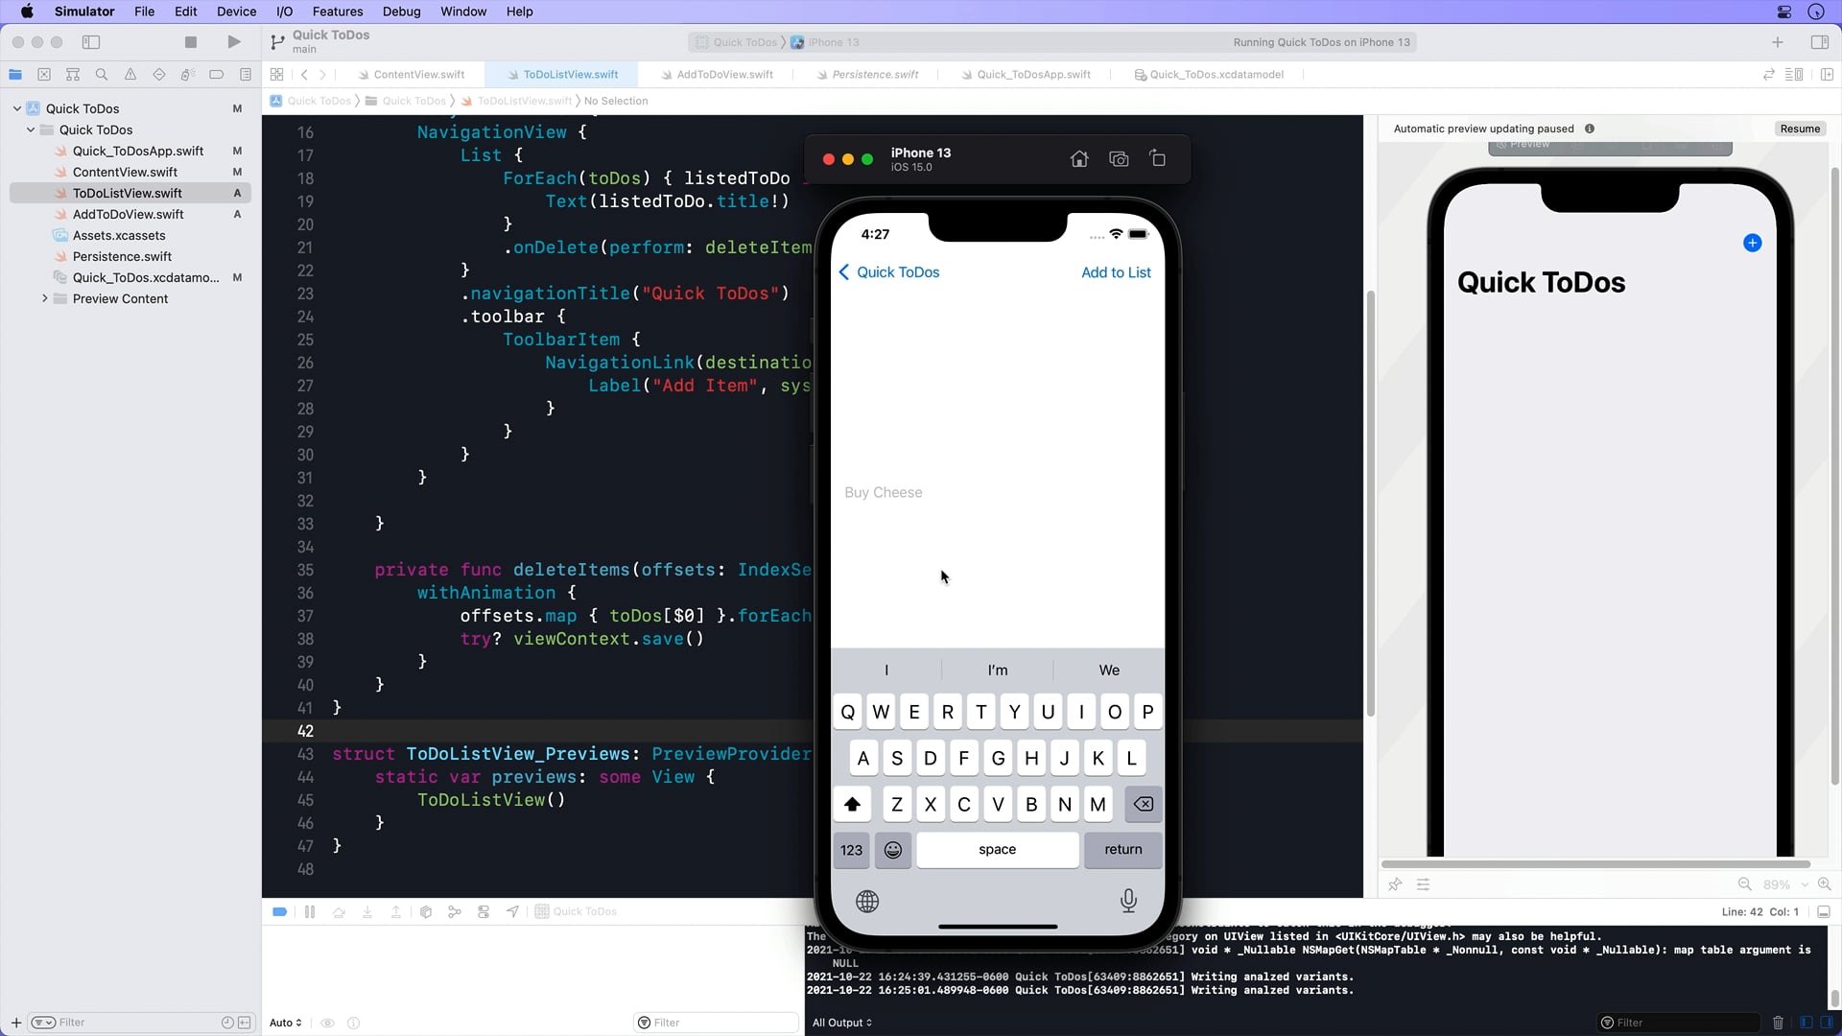Tap the 123 number key
The height and width of the screenshot is (1036, 1842).
(x=851, y=850)
